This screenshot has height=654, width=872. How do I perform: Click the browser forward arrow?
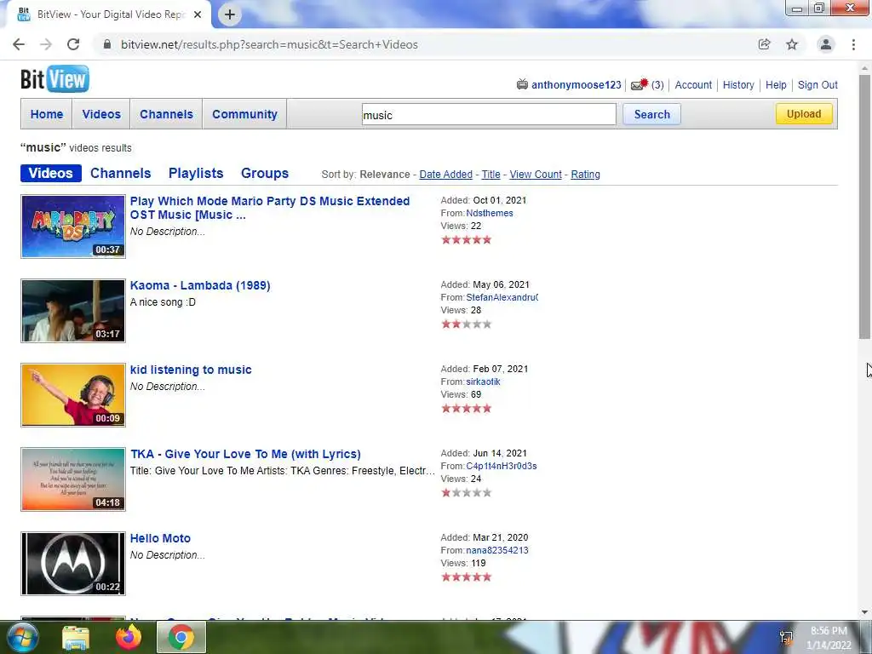[x=46, y=44]
